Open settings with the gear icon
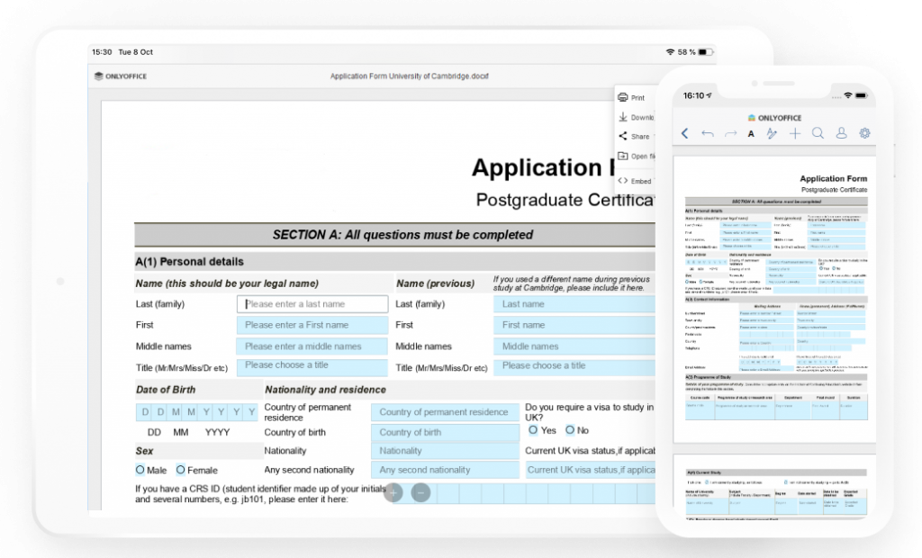The image size is (922, 558). [865, 133]
